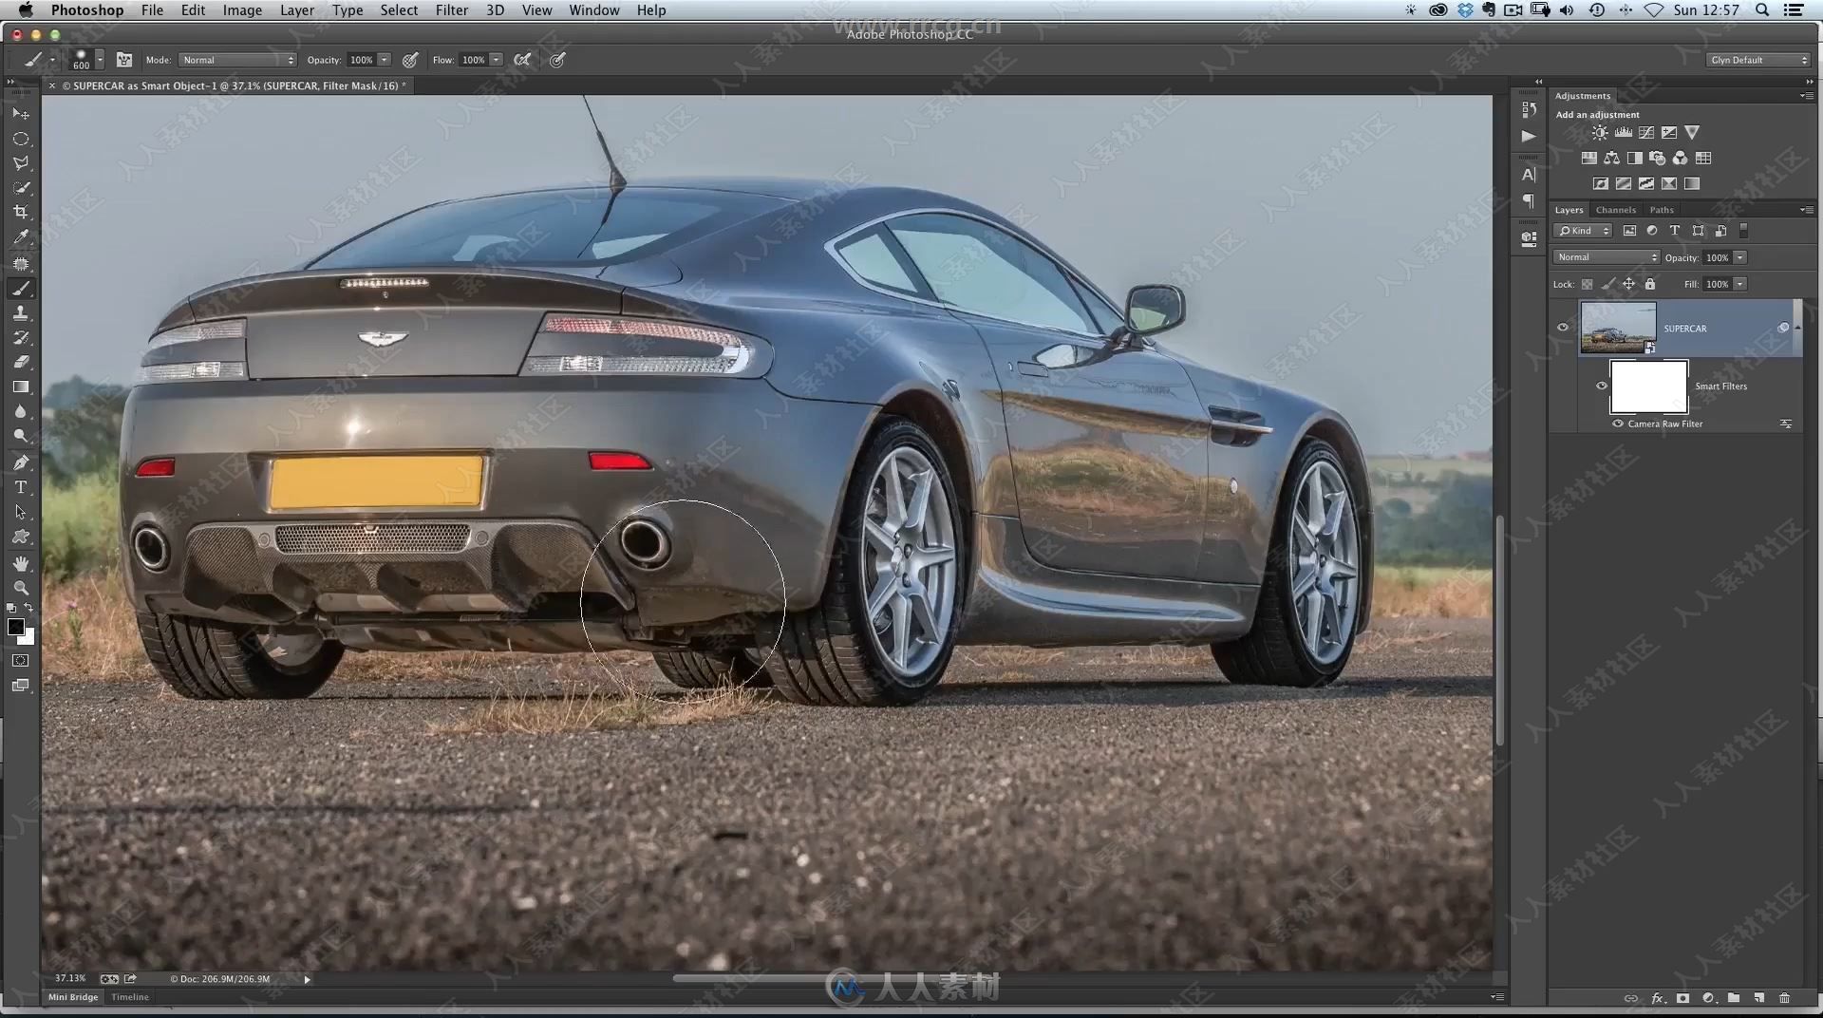The width and height of the screenshot is (1823, 1018).
Task: Select the Dodge tool
Action: pos(20,436)
